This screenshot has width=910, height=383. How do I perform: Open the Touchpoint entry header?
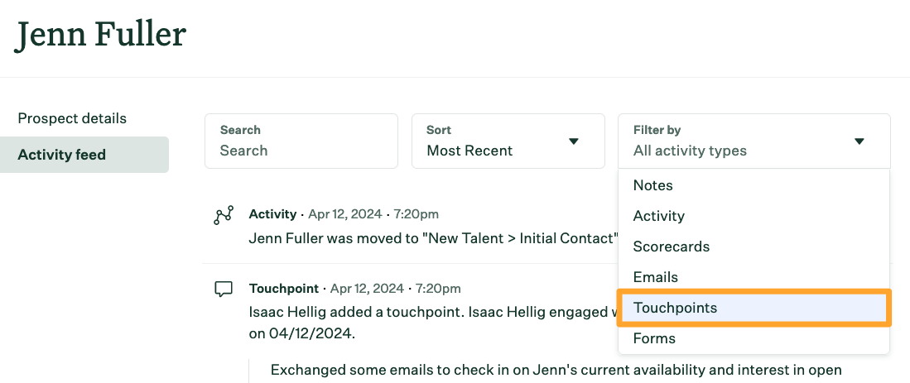tap(354, 289)
